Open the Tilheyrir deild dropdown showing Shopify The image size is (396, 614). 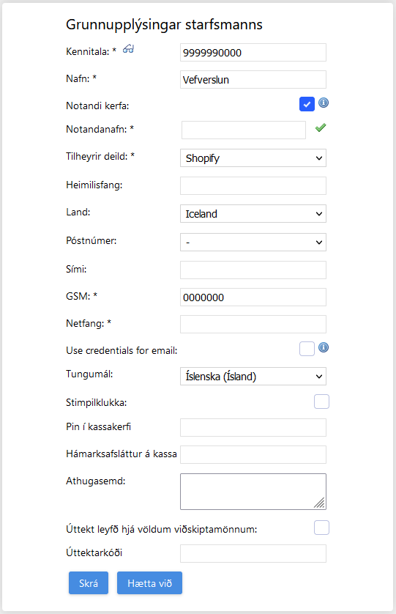(x=253, y=158)
